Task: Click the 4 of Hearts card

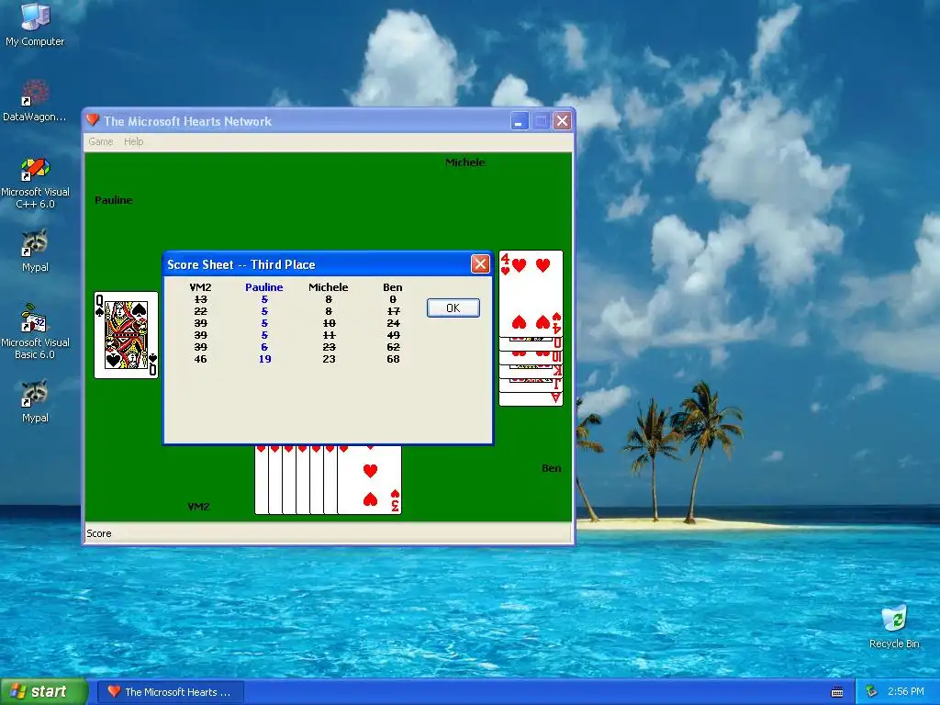Action: click(x=531, y=293)
